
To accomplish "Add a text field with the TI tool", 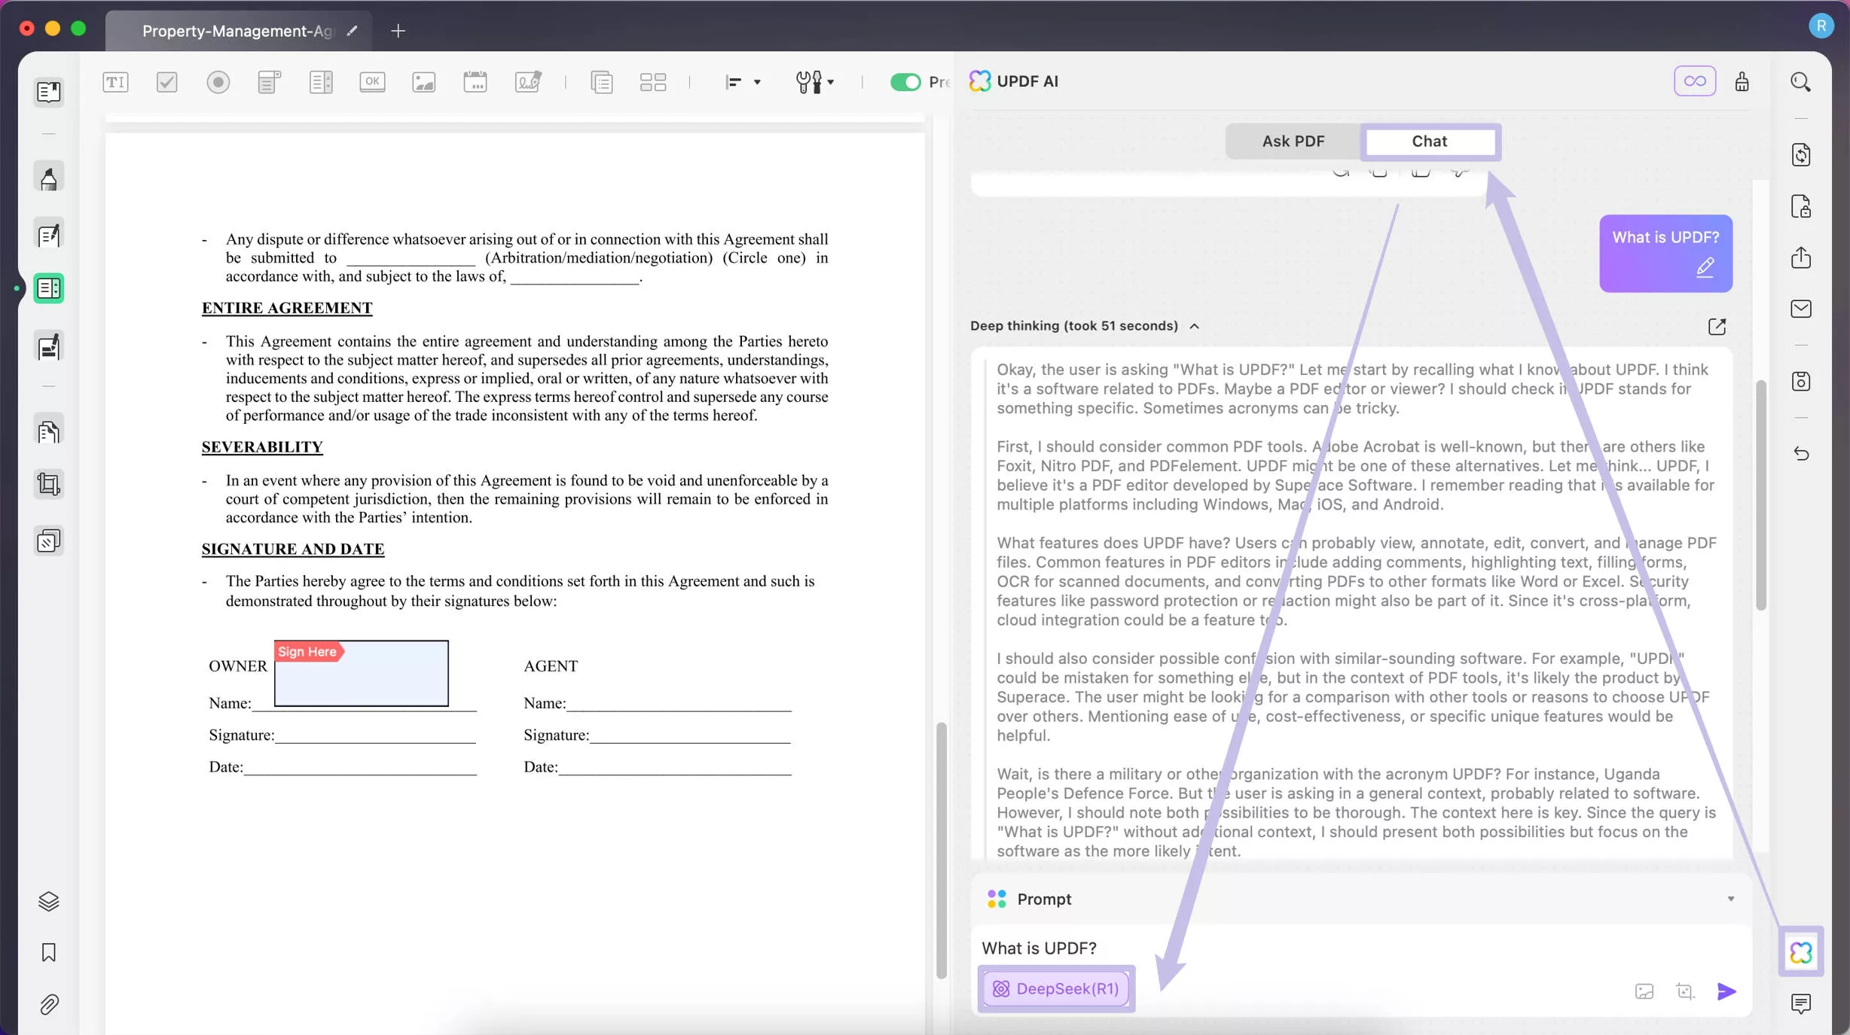I will click(x=115, y=81).
